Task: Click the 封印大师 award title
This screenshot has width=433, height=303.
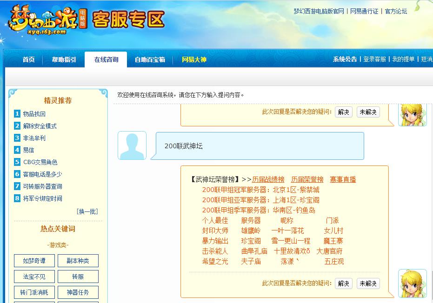Action: [215, 231]
